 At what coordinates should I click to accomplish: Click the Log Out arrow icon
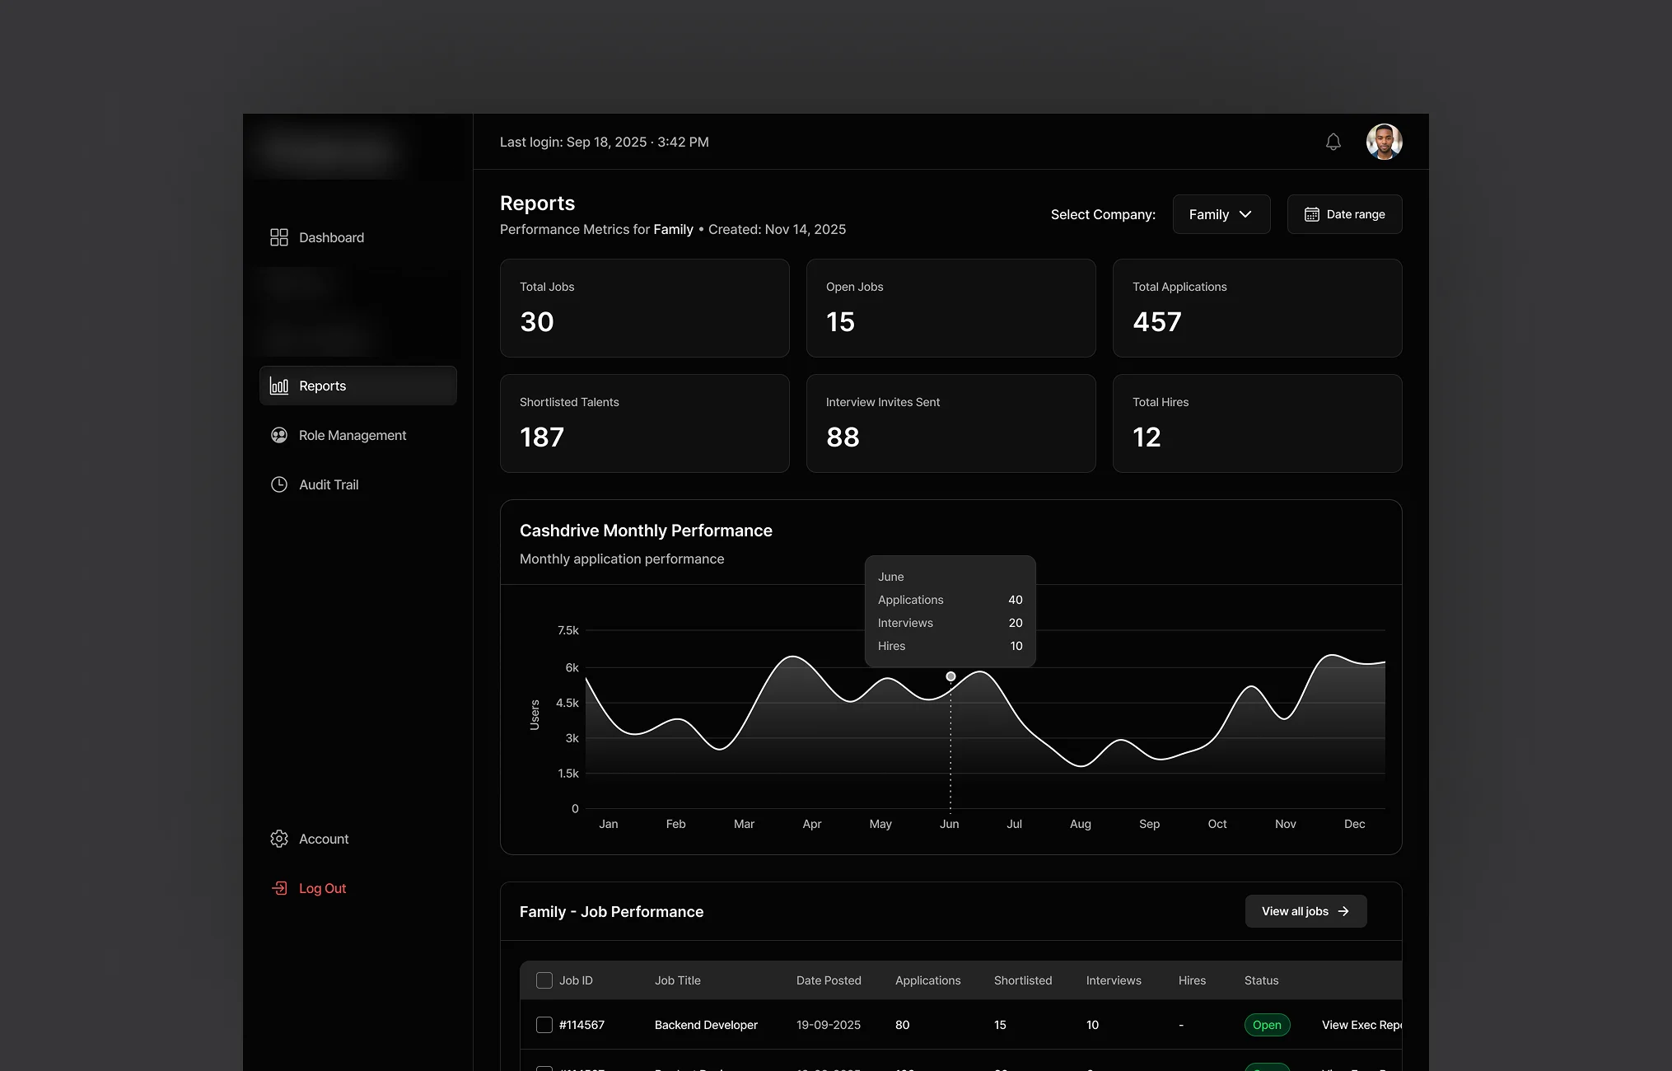click(x=279, y=888)
